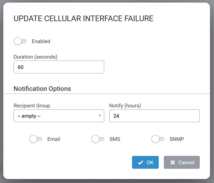Click the "Duration (seconds)" field label
This screenshot has width=214, height=183.
tap(35, 57)
